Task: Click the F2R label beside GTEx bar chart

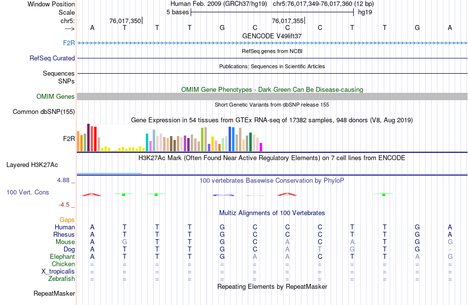Action: click(x=69, y=139)
